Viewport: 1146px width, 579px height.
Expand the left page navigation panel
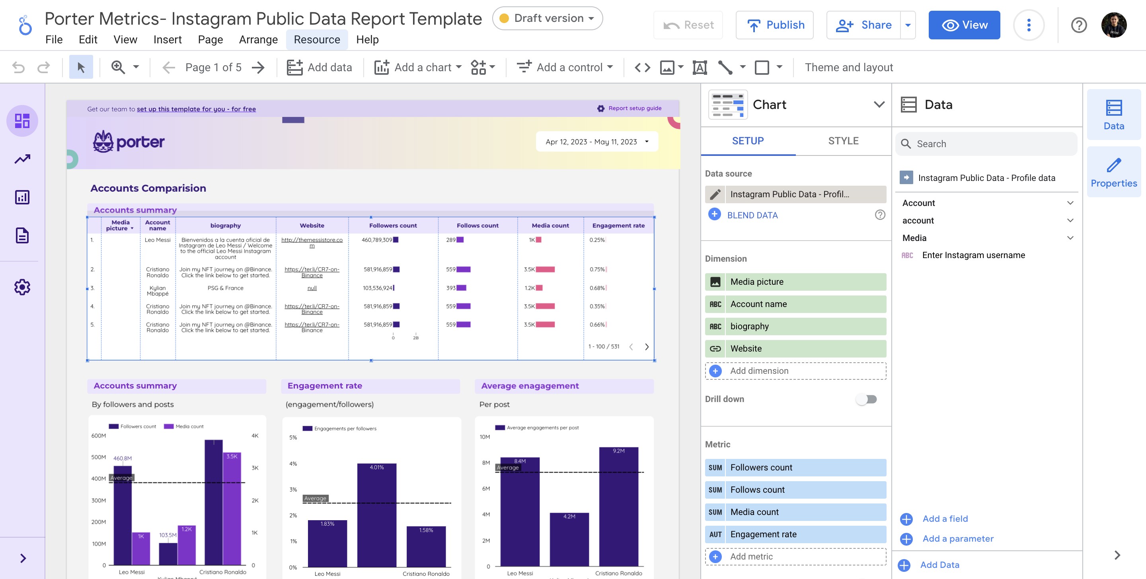coord(23,558)
